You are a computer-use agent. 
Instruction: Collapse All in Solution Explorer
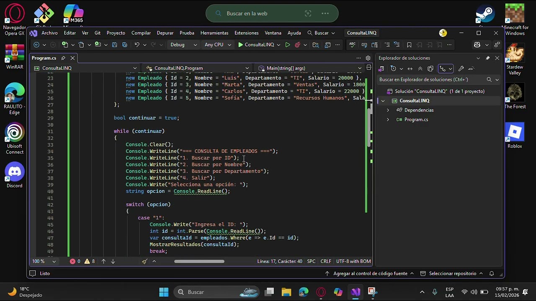[x=420, y=69]
